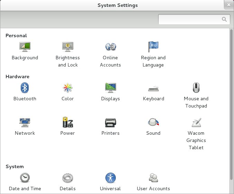The width and height of the screenshot is (234, 194).
Task: Click the 'Network' label text
Action: click(x=25, y=133)
